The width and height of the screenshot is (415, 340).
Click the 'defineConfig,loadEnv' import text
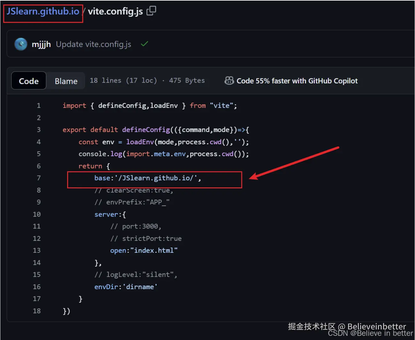pyautogui.click(x=138, y=106)
